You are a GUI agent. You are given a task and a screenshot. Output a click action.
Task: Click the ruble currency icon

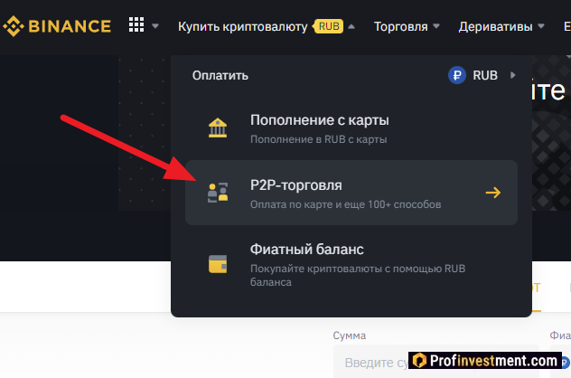pyautogui.click(x=457, y=75)
